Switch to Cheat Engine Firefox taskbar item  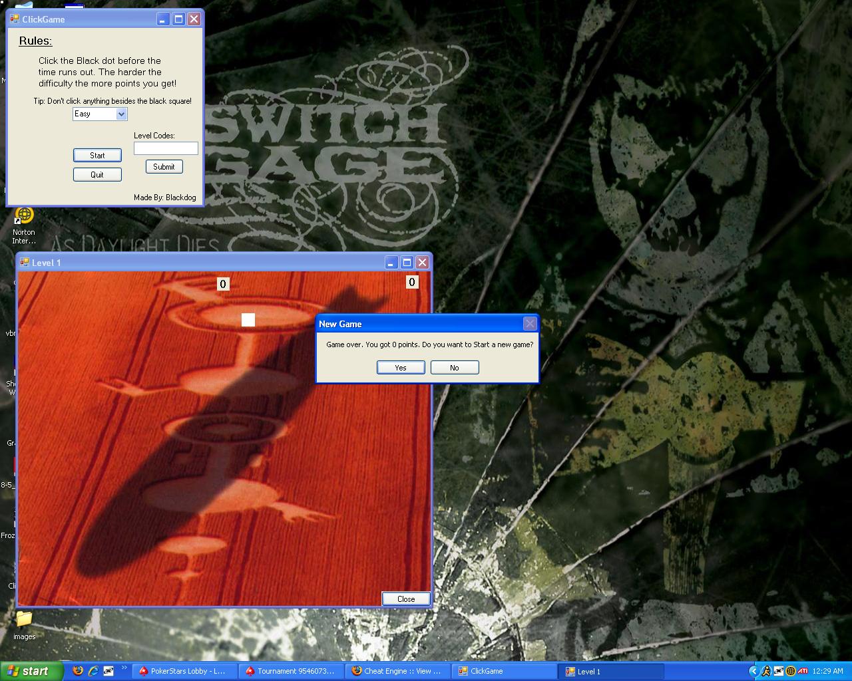[x=397, y=671]
